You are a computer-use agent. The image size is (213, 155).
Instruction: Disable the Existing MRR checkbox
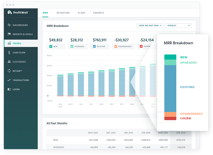pyautogui.click(x=94, y=47)
